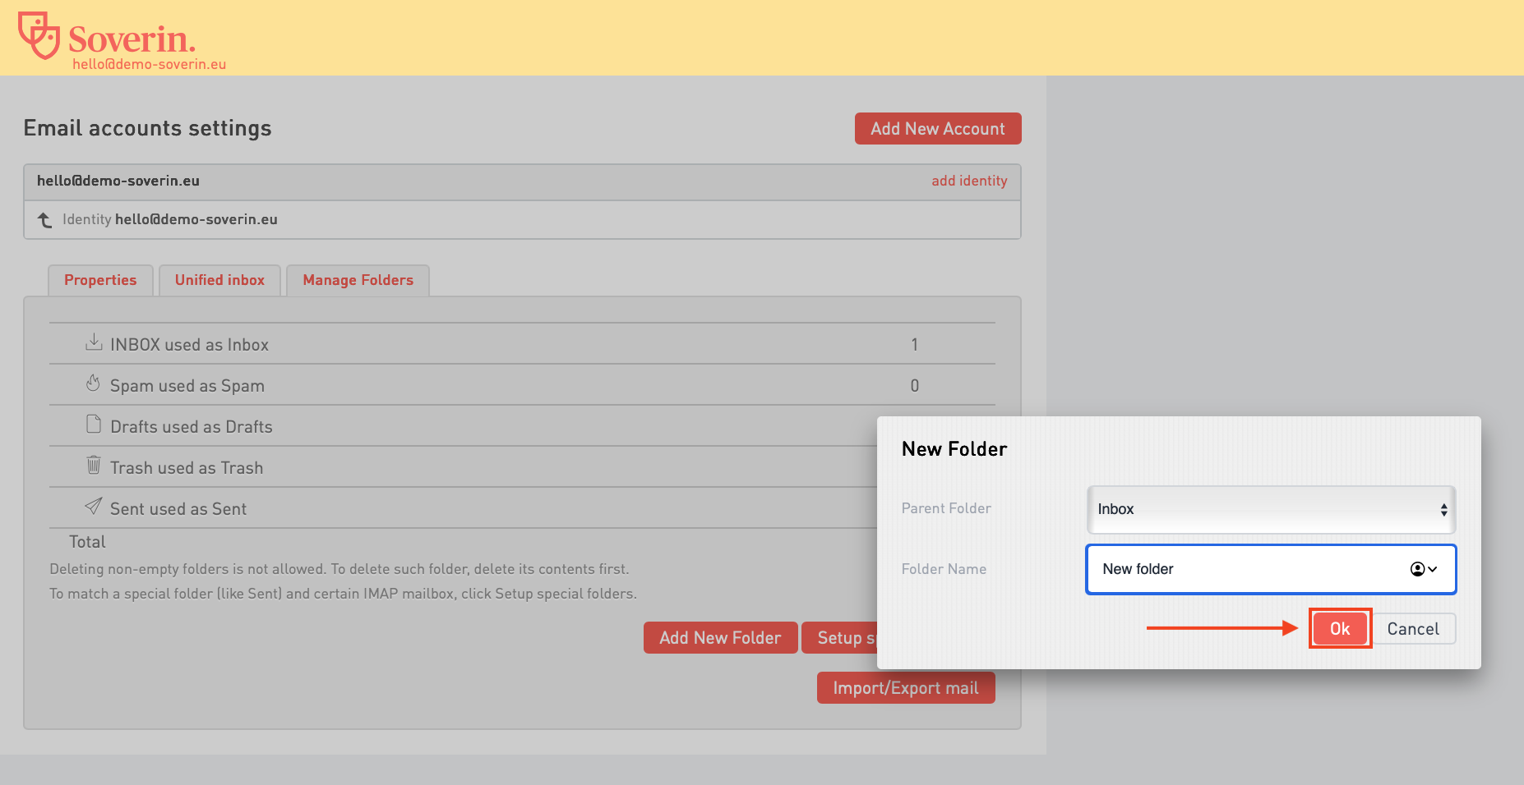Cancel the New Folder dialog
This screenshot has width=1524, height=785.
pos(1412,629)
